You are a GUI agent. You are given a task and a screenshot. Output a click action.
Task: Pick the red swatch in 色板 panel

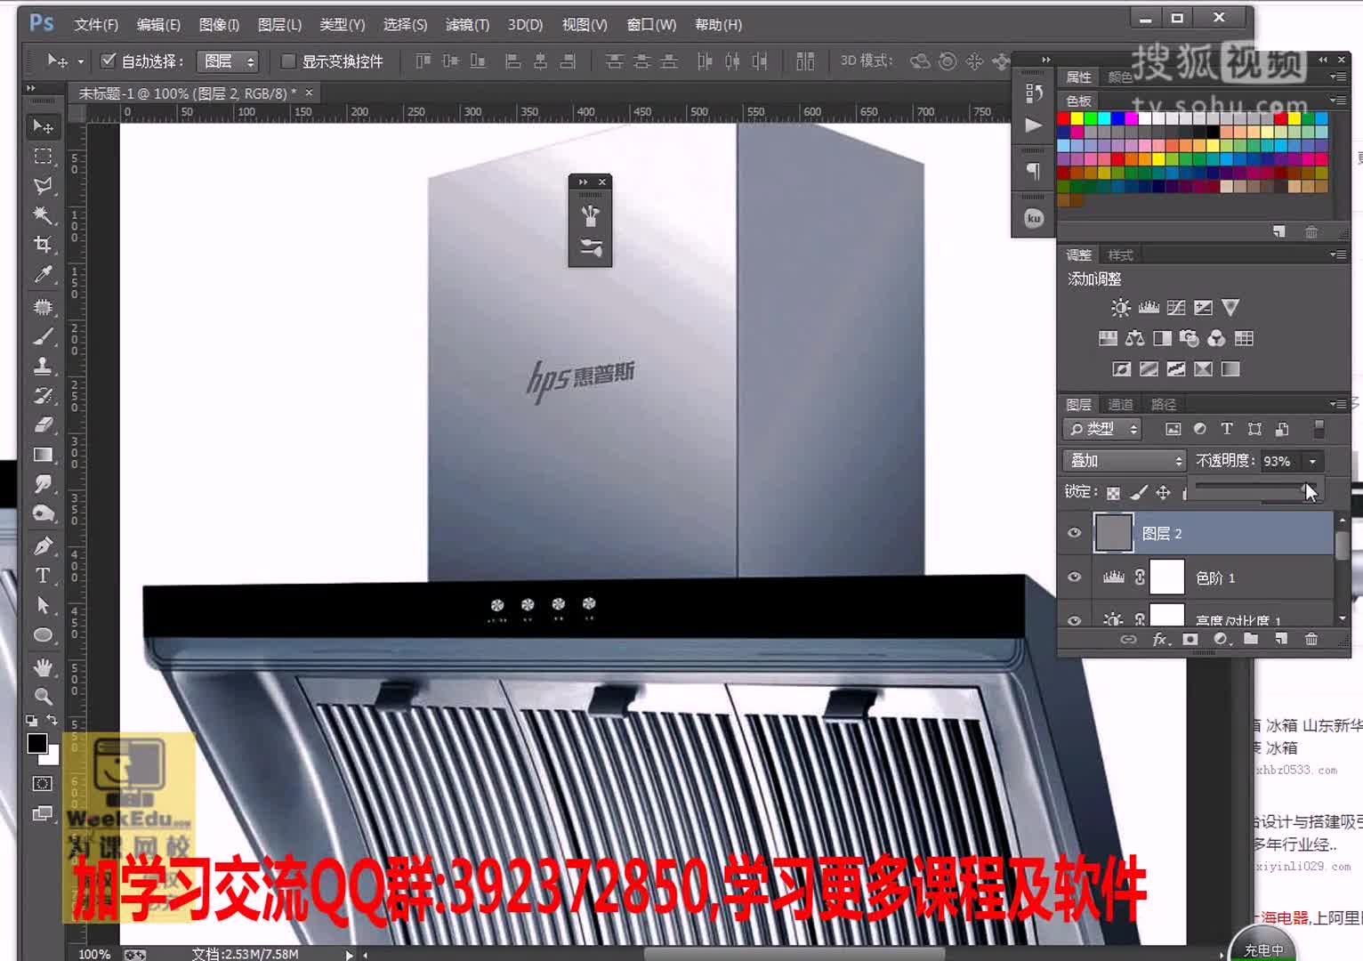click(x=1064, y=118)
